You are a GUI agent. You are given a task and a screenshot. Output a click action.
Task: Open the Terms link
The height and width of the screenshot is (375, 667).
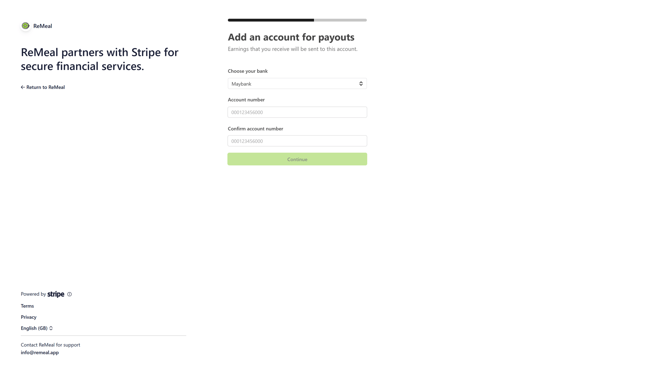(x=27, y=306)
